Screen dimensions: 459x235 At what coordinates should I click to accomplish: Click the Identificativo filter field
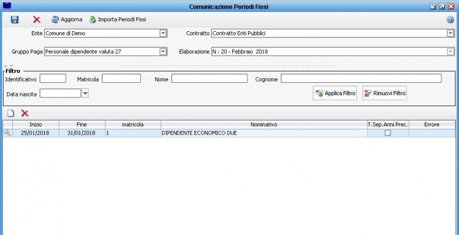[53, 79]
